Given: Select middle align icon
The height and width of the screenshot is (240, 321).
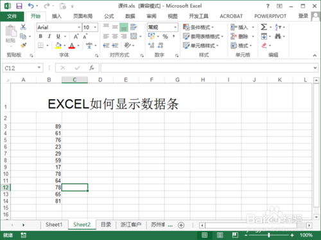Looking at the screenshot, I should click(115, 27).
